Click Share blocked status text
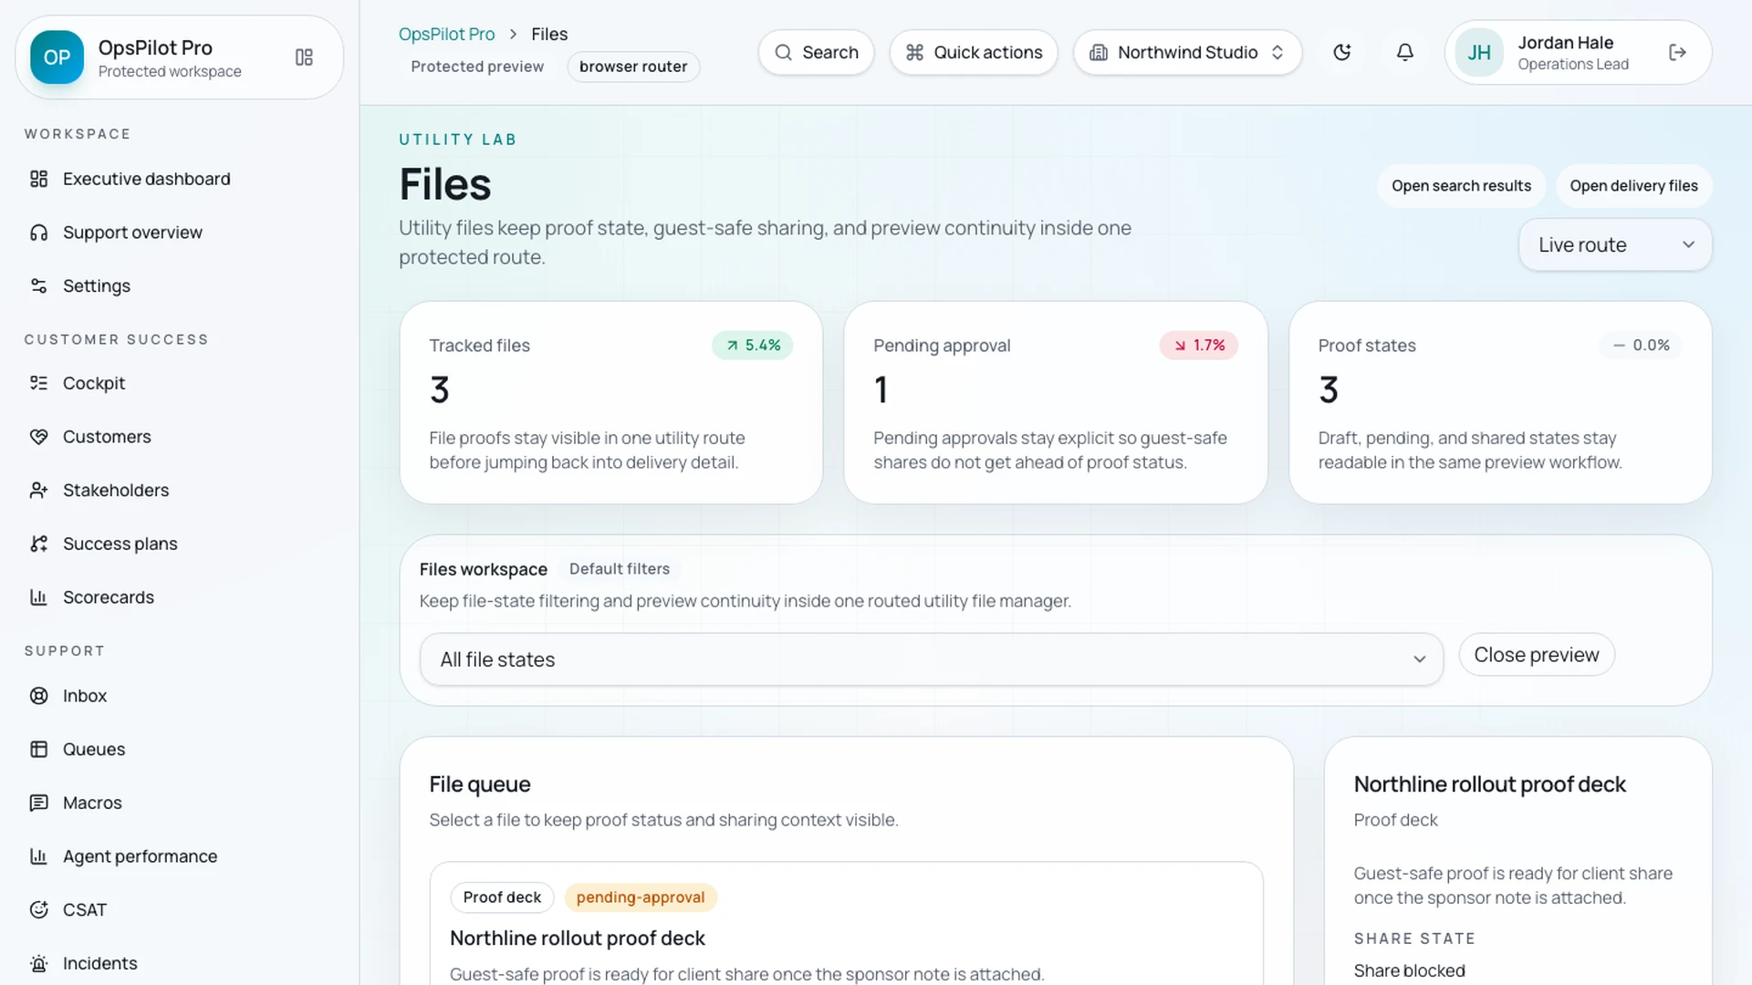 pos(1409,971)
